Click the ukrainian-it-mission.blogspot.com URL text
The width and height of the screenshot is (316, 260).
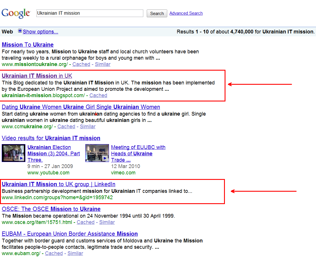coord(43,95)
